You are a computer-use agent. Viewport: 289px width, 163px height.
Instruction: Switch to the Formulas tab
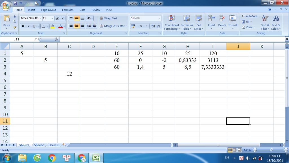coord(68,10)
